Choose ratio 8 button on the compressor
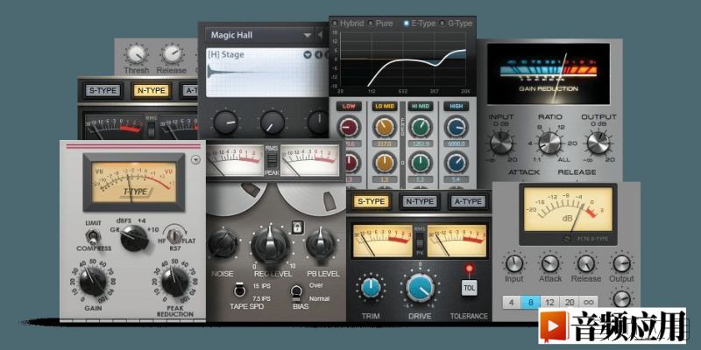 [531, 303]
